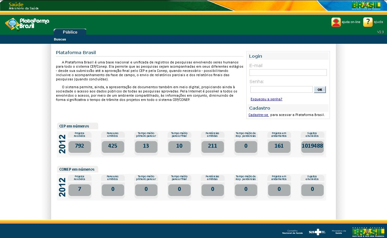Viewport: 387px width, 238px height.
Task: Click the Ministério da Saúde footer logo
Action: pyautogui.click(x=339, y=232)
